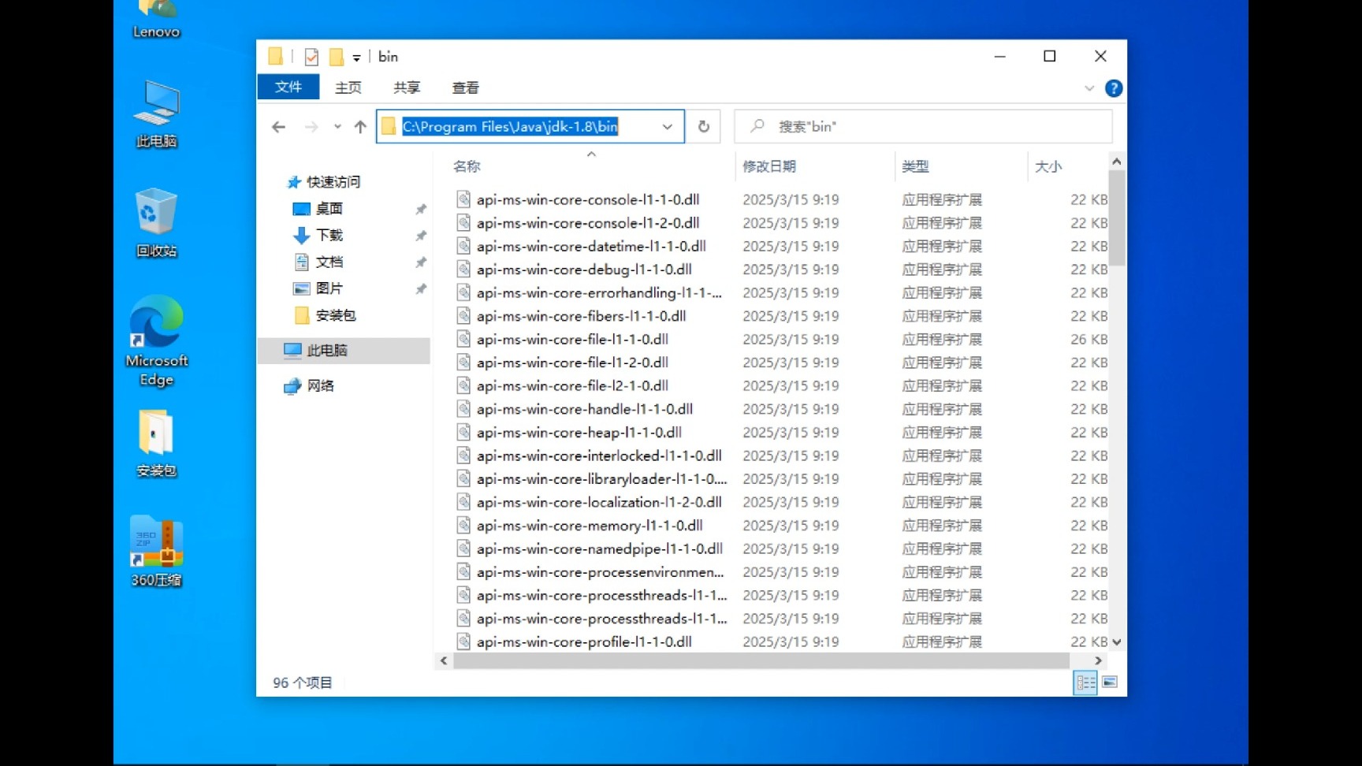Image resolution: width=1362 pixels, height=766 pixels.
Task: Open the 此电脑 desktop icon
Action: pos(156,113)
